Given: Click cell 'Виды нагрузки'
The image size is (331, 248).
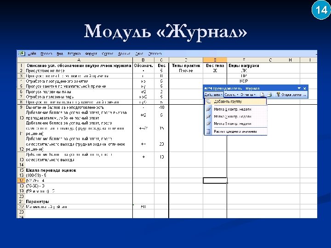Looking at the screenshot, I should (244, 66).
